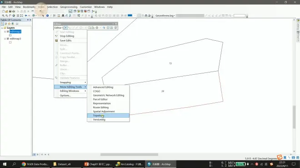Image resolution: width=300 pixels, height=168 pixels.
Task: Click the horizontal map scrollbar
Action: (129, 154)
